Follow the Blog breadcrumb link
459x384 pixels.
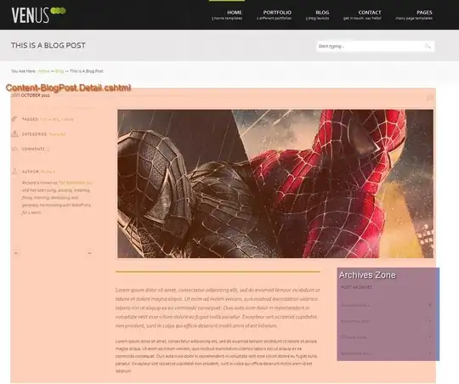(59, 71)
